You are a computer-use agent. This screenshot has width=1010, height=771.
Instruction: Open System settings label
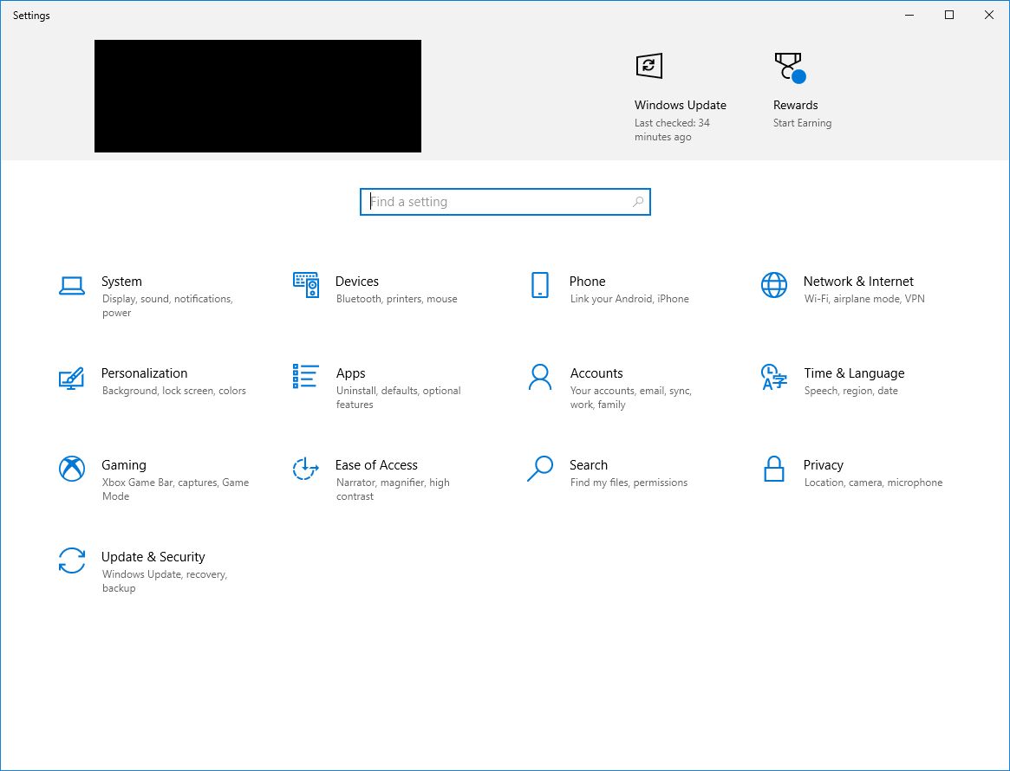121,282
